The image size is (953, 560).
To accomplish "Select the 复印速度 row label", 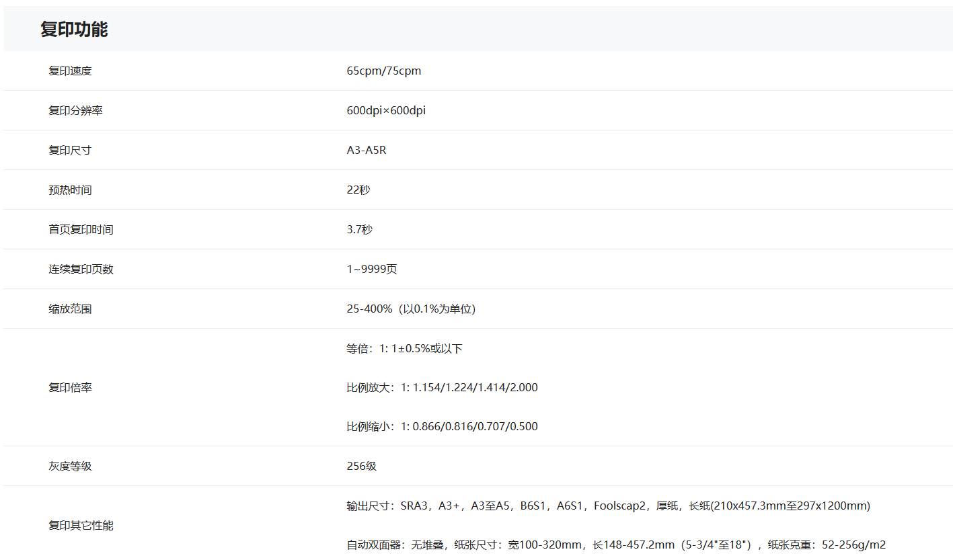I will pos(70,71).
